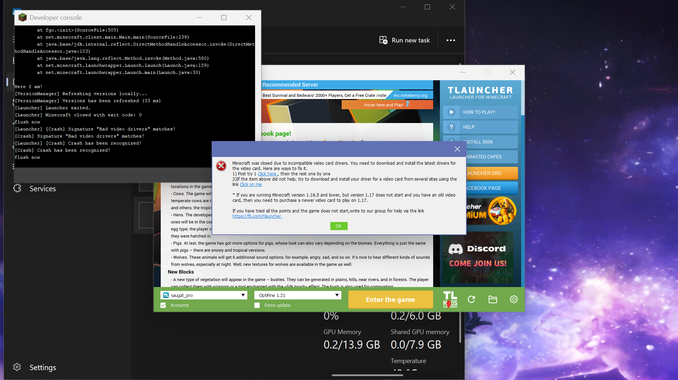Open the 'Click here' driver fix link
This screenshot has width=678, height=380.
pyautogui.click(x=267, y=174)
